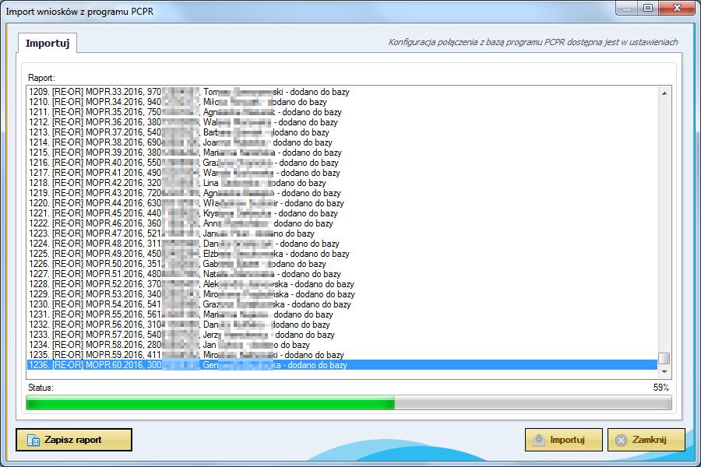Select report row 1233 MOPR.57.2016
701x467 pixels.
tap(342, 335)
